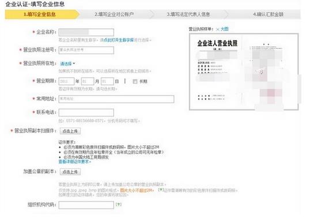The image size is (310, 220).
Task: Click the enlarge icon beside 大图
Action: coord(218,29)
